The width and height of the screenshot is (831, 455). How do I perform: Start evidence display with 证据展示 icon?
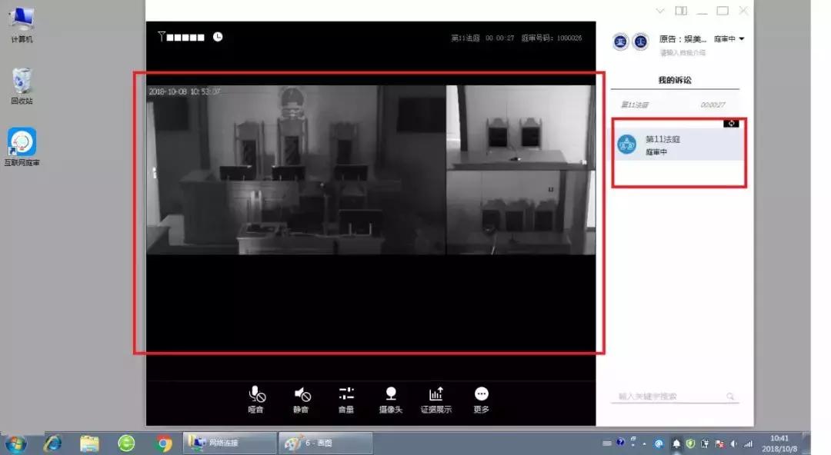pos(436,394)
